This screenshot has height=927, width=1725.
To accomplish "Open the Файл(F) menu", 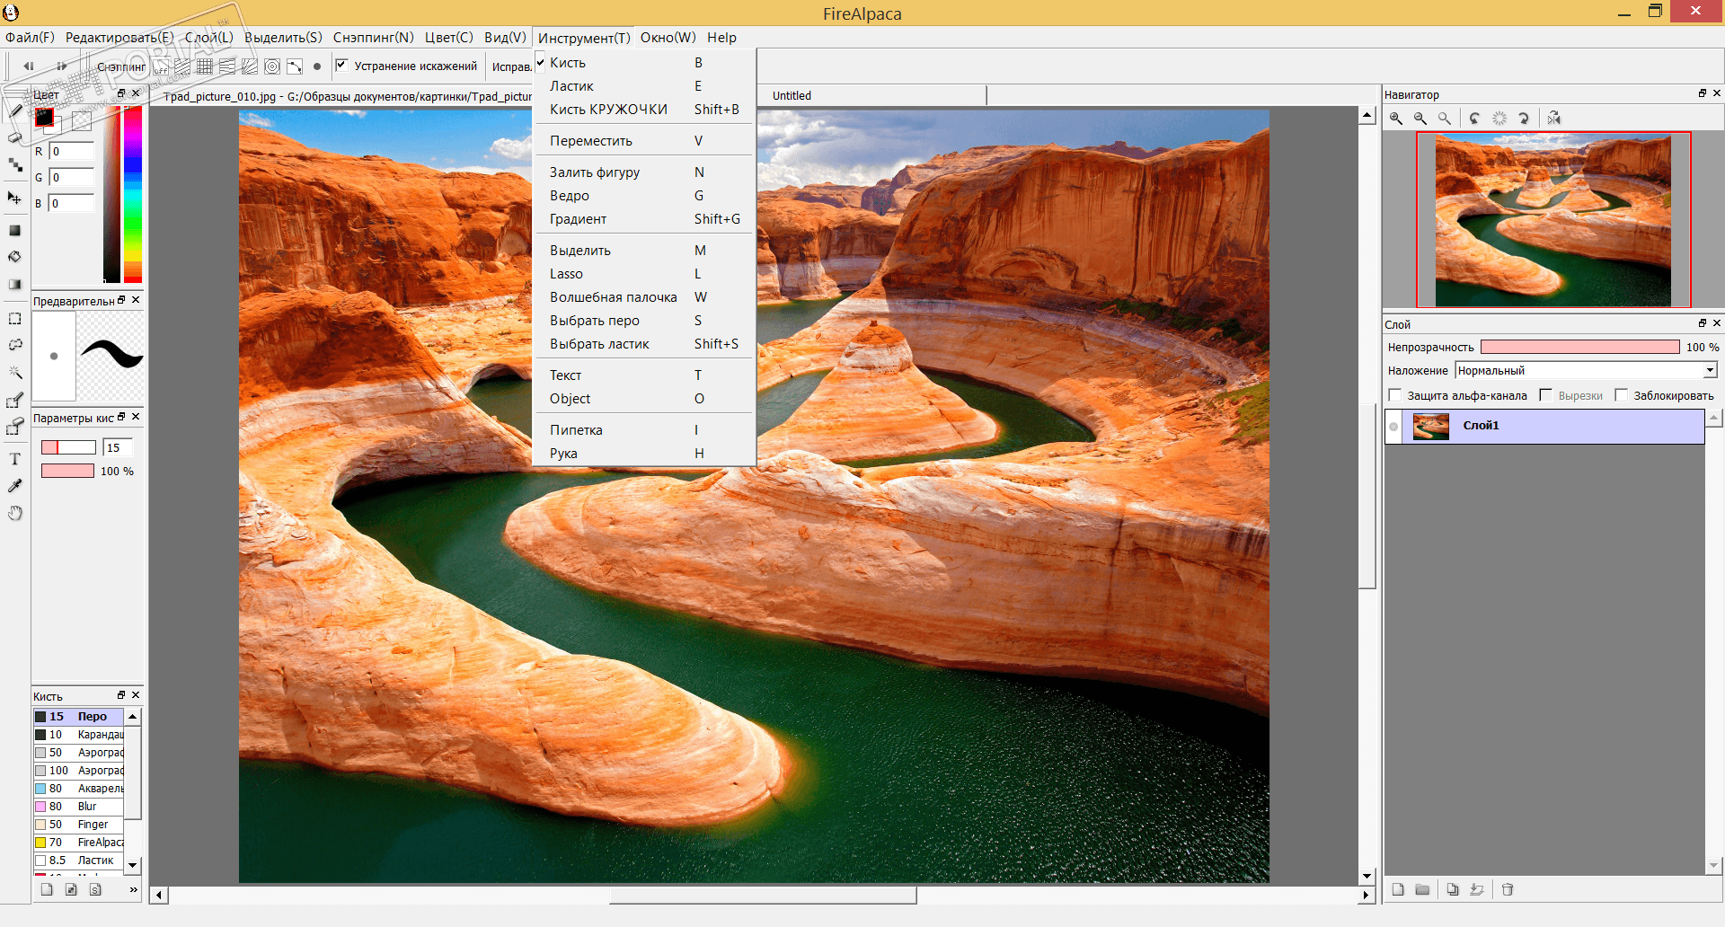I will 30,38.
